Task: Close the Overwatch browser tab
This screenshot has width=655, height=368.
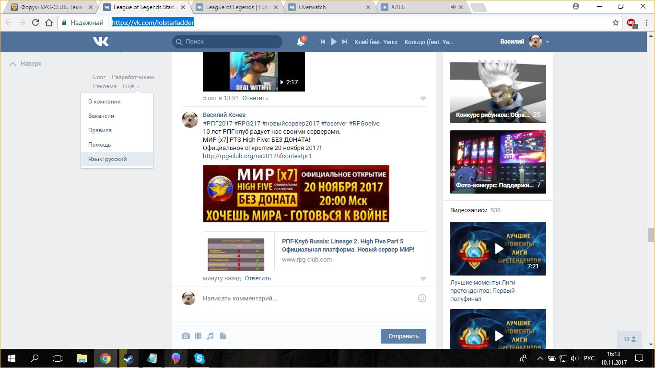Action: pos(368,7)
